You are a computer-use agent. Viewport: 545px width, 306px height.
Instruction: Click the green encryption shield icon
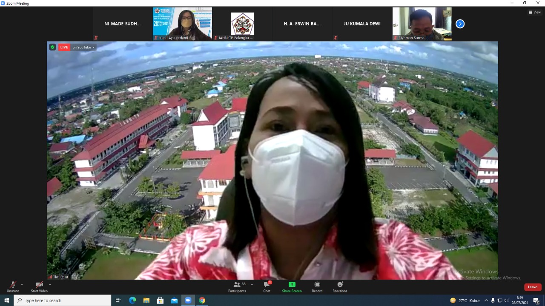[52, 47]
